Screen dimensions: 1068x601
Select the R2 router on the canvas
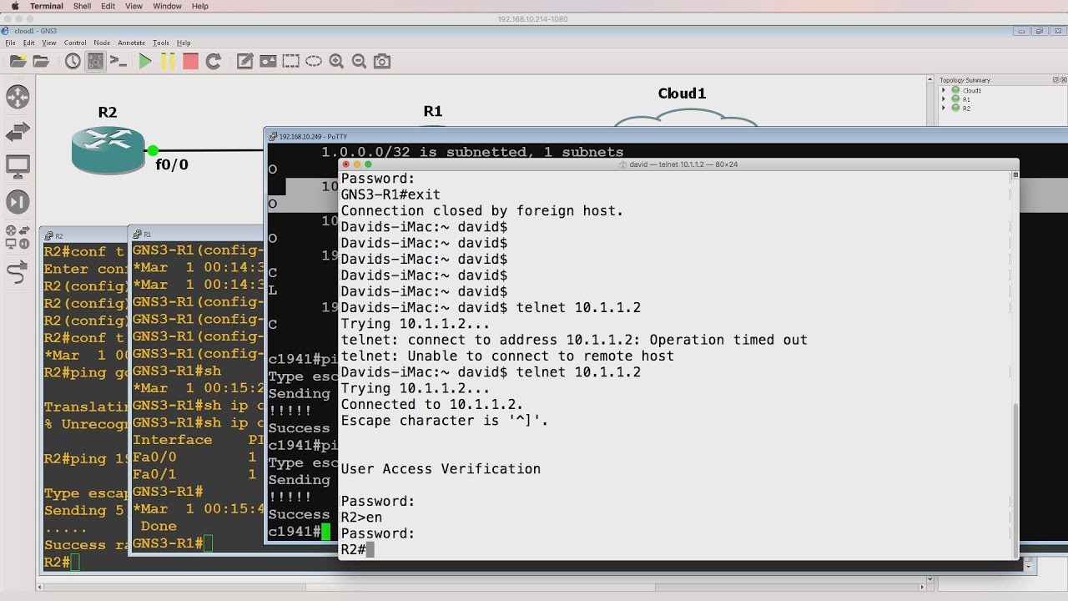coord(108,149)
